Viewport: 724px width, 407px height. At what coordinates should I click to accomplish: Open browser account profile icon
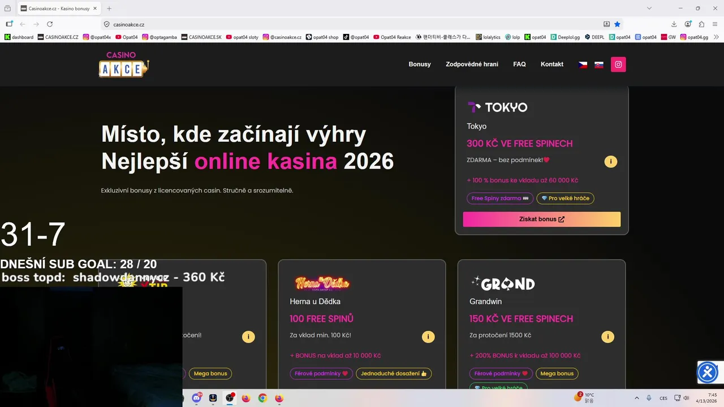tap(688, 24)
